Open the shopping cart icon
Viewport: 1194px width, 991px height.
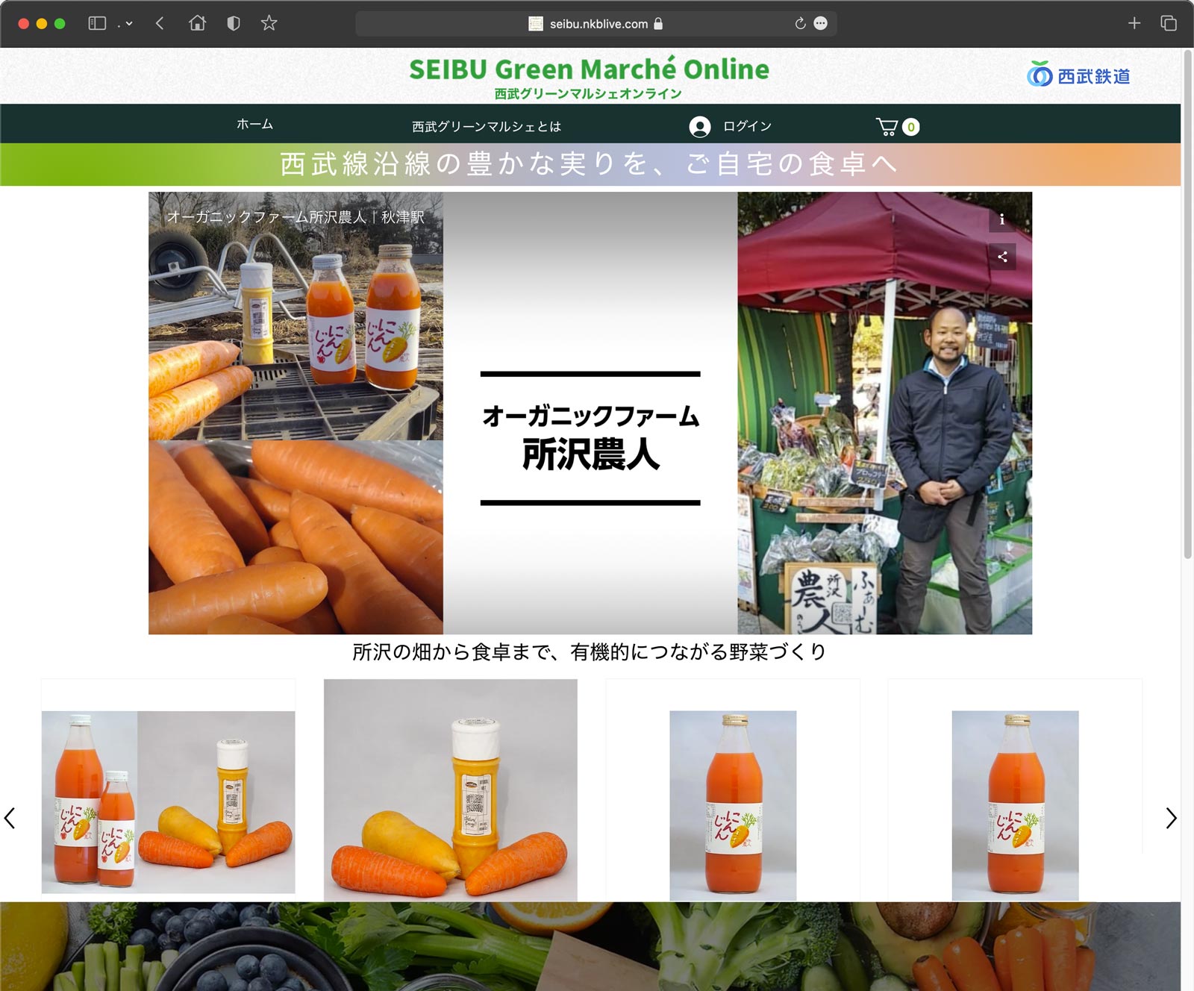click(x=887, y=127)
